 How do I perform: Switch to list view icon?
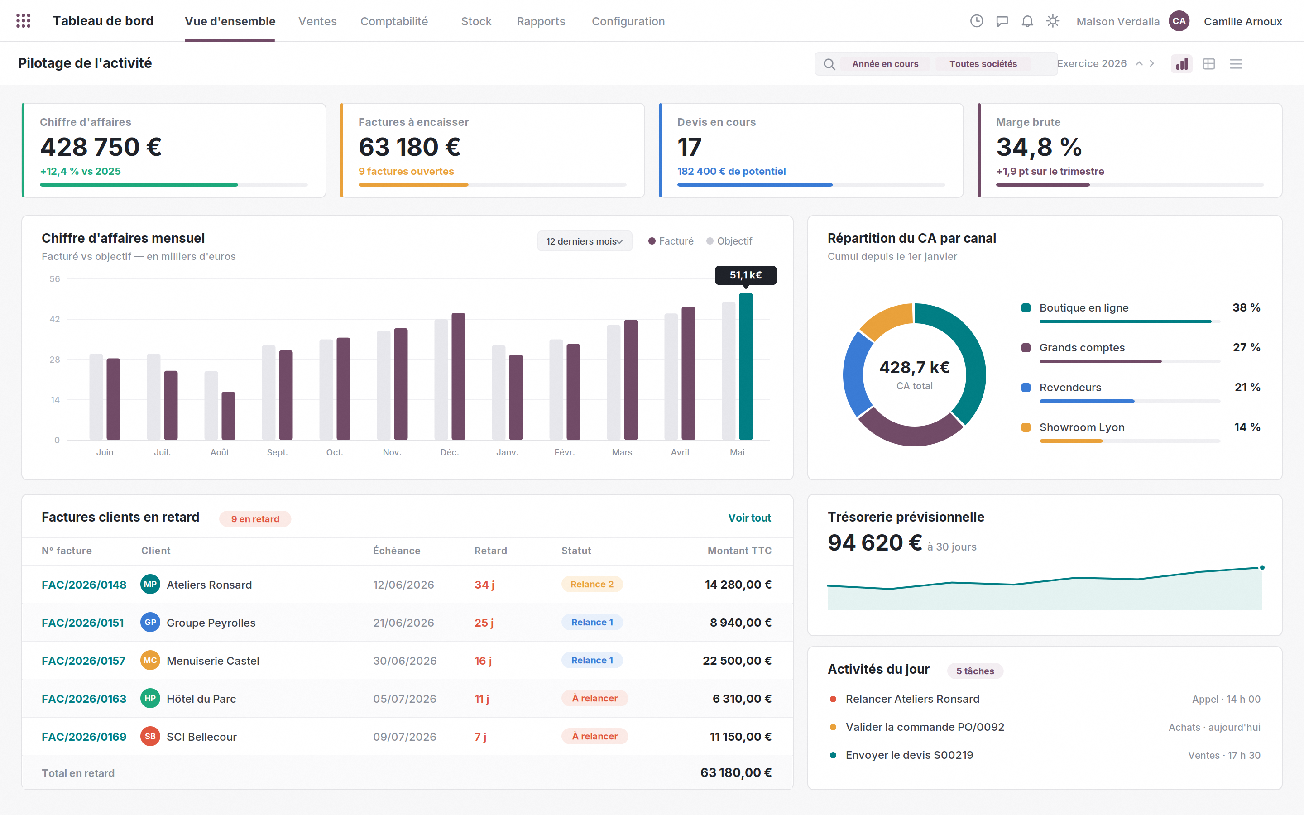[1236, 64]
